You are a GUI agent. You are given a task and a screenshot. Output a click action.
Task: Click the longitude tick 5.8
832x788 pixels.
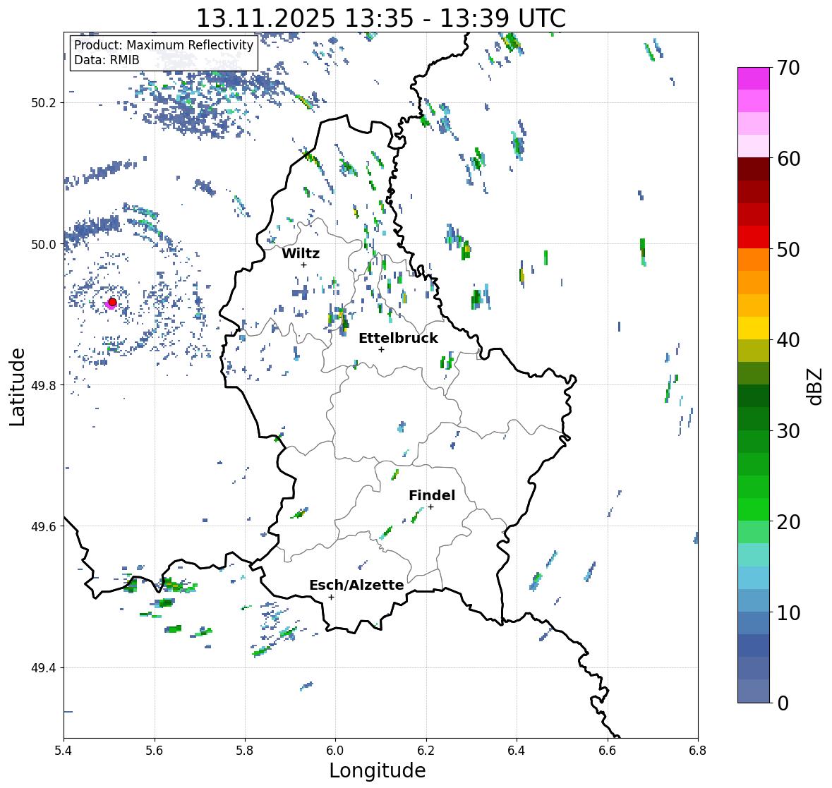(245, 751)
